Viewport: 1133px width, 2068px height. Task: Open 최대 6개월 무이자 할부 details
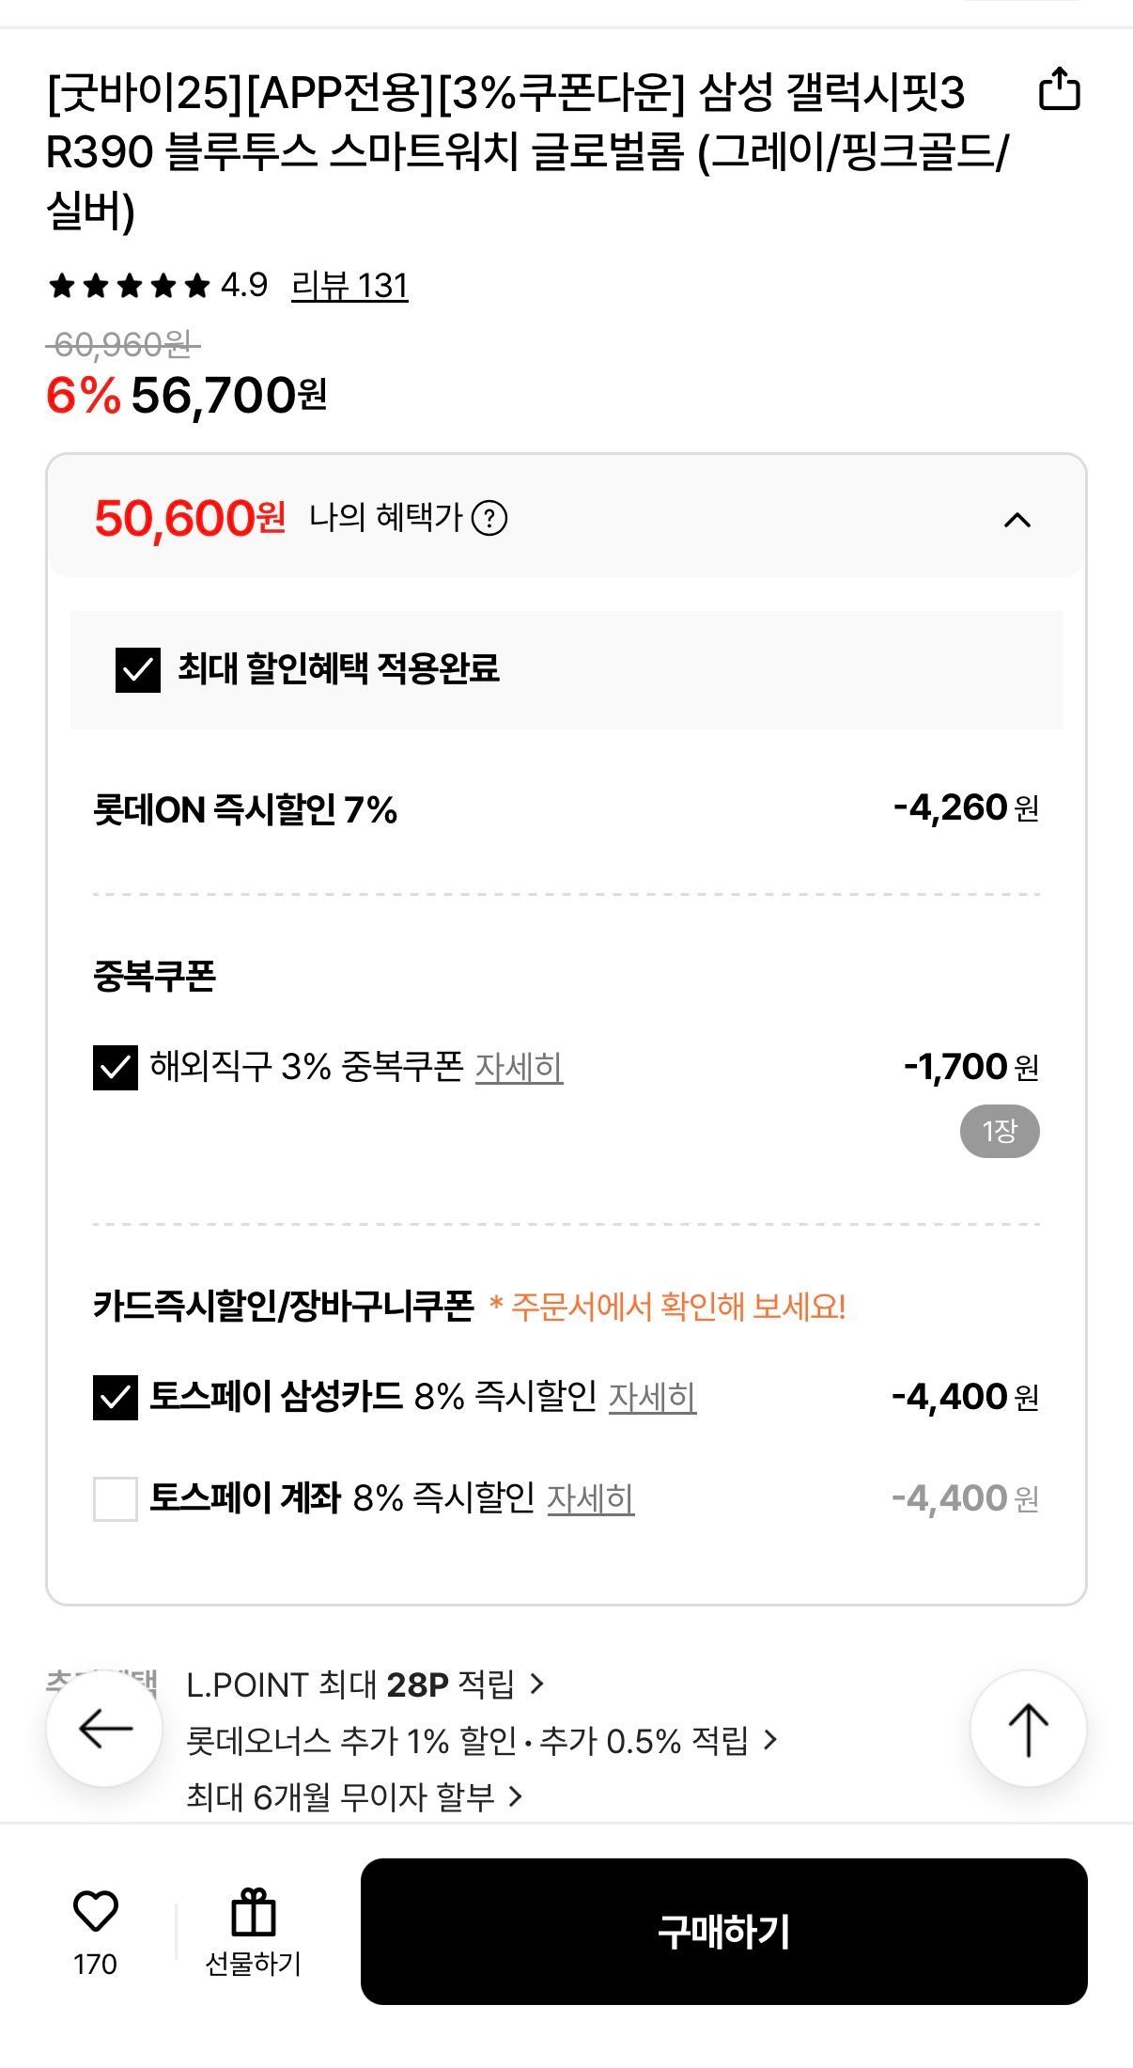coord(353,1797)
